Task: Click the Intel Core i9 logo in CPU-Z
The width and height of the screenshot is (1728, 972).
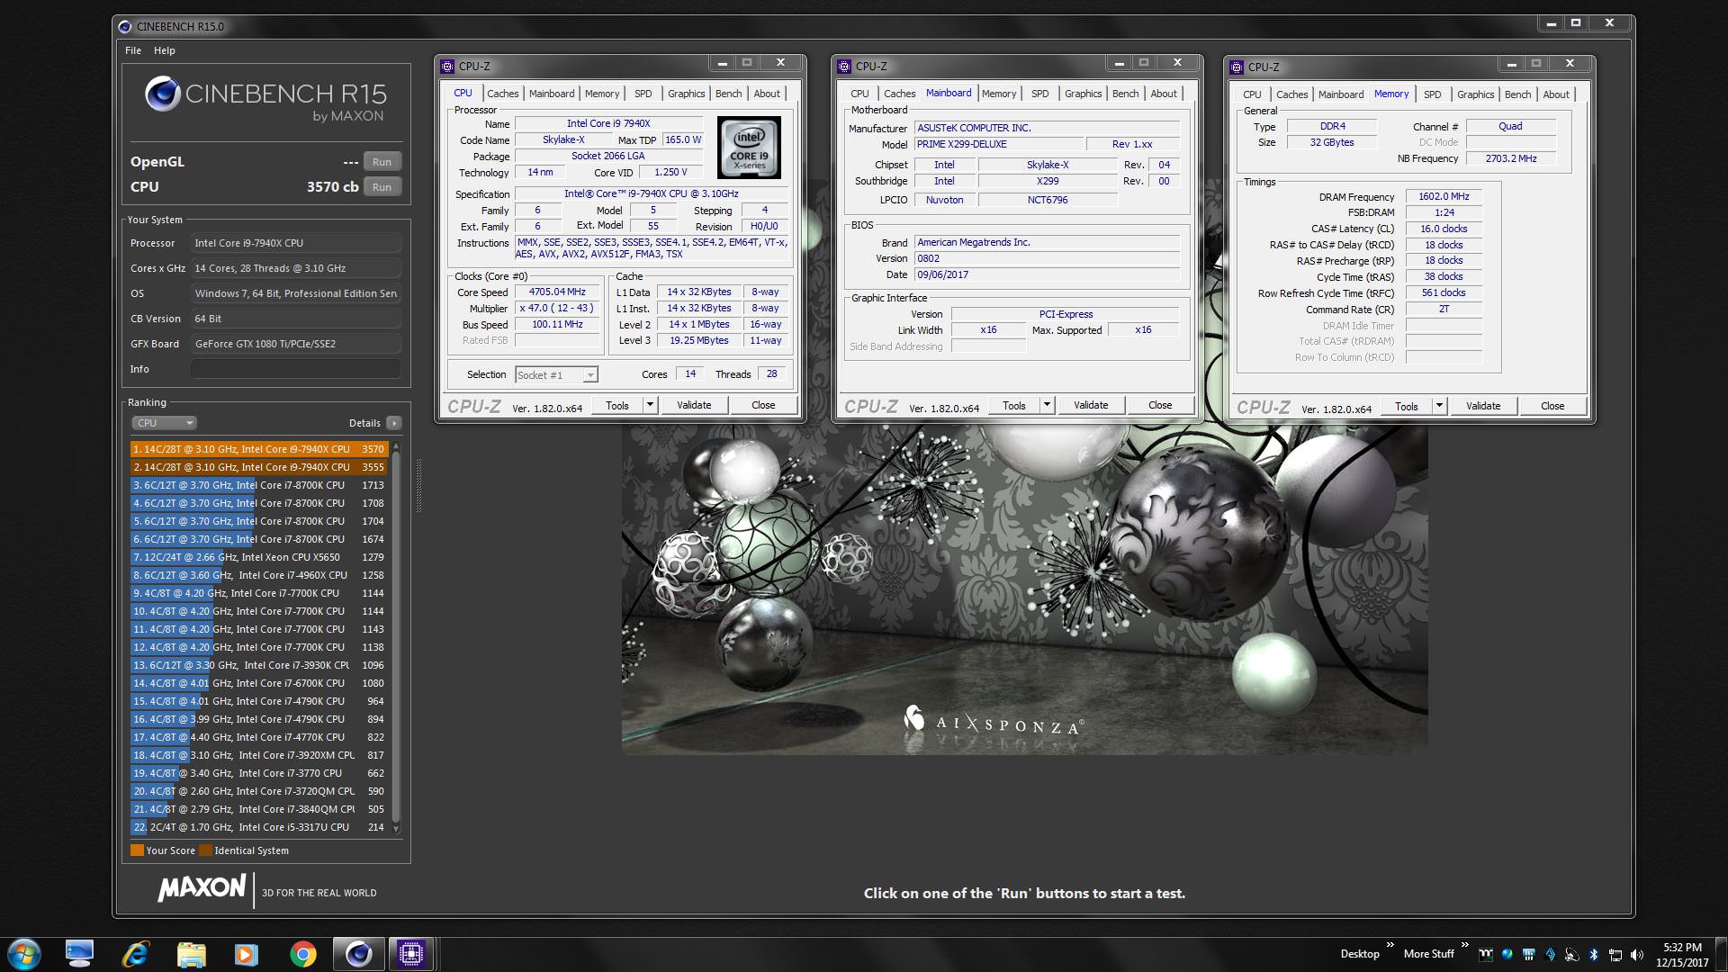Action: point(749,148)
